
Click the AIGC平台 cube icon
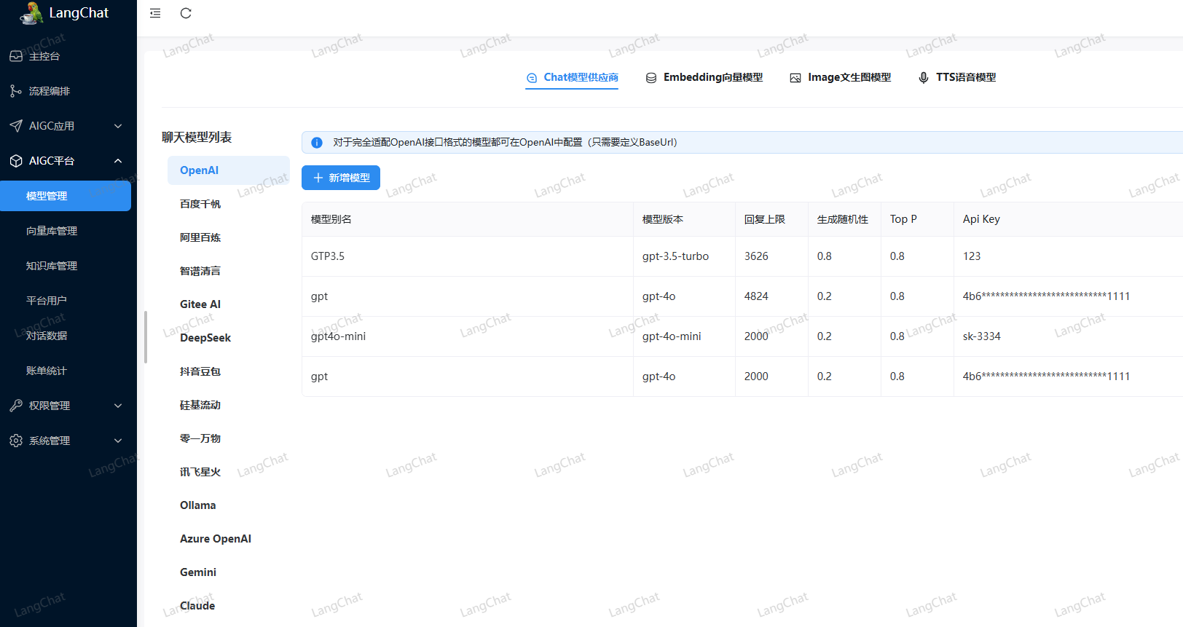coord(16,161)
